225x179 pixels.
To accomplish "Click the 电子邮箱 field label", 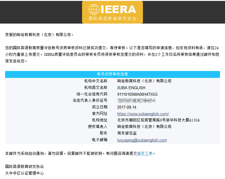I will (x=100, y=140).
